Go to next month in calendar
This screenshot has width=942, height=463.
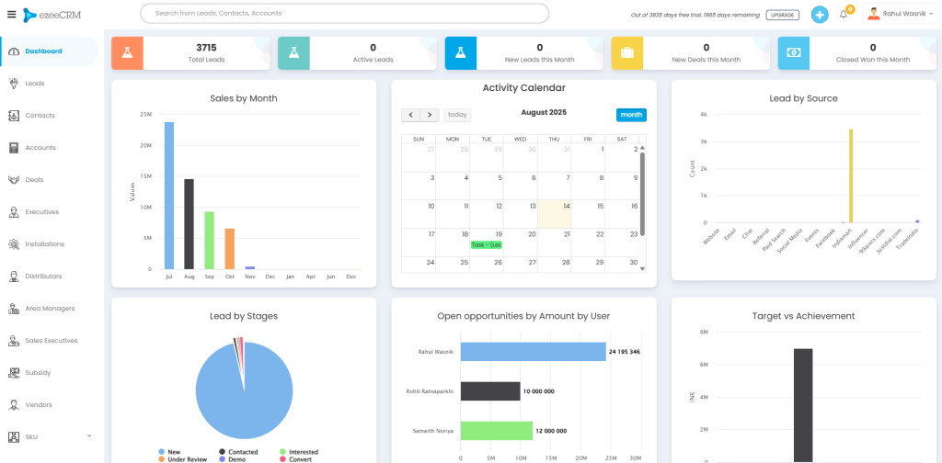pos(430,115)
